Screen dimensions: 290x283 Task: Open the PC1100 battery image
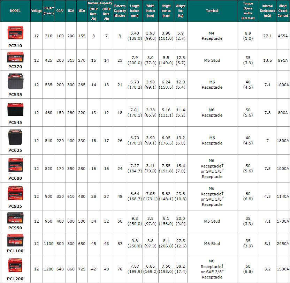point(15,240)
